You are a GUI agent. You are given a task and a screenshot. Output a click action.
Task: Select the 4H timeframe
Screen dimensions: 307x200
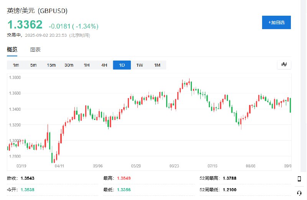[x=104, y=65]
